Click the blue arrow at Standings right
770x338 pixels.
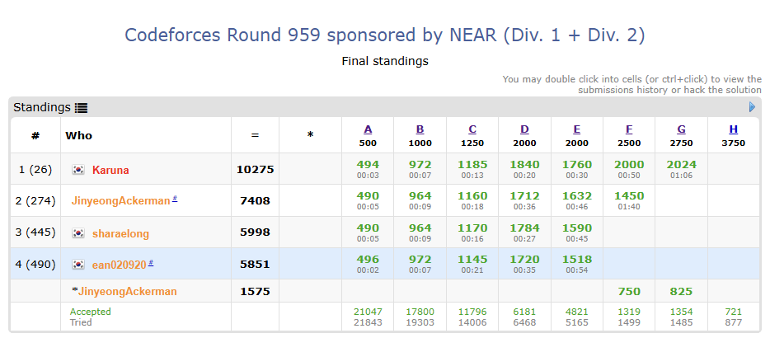(752, 106)
